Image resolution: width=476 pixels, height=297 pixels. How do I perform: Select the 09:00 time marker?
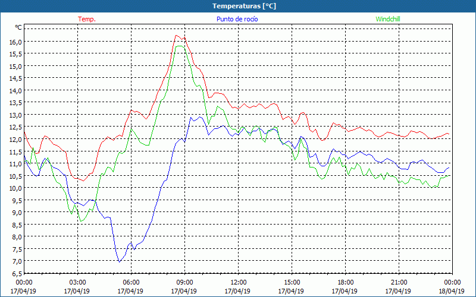tap(184, 282)
